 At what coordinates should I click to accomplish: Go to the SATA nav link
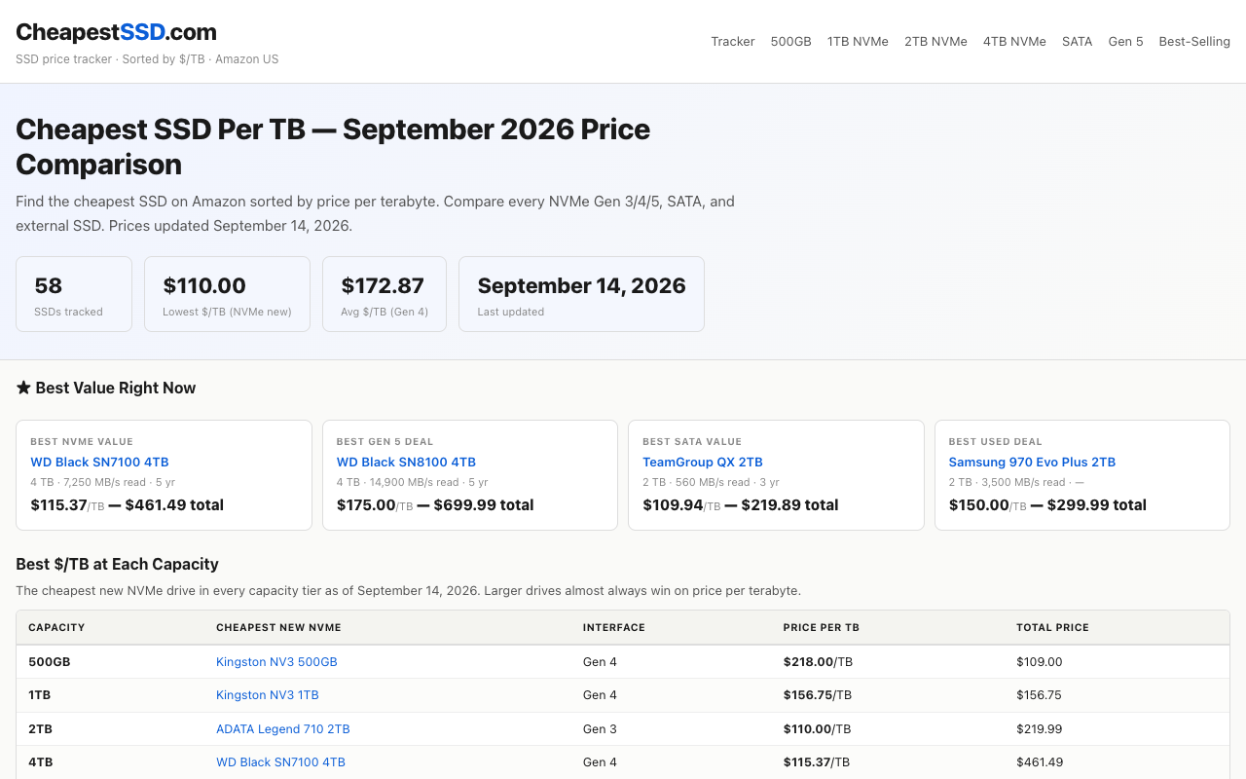click(1077, 42)
